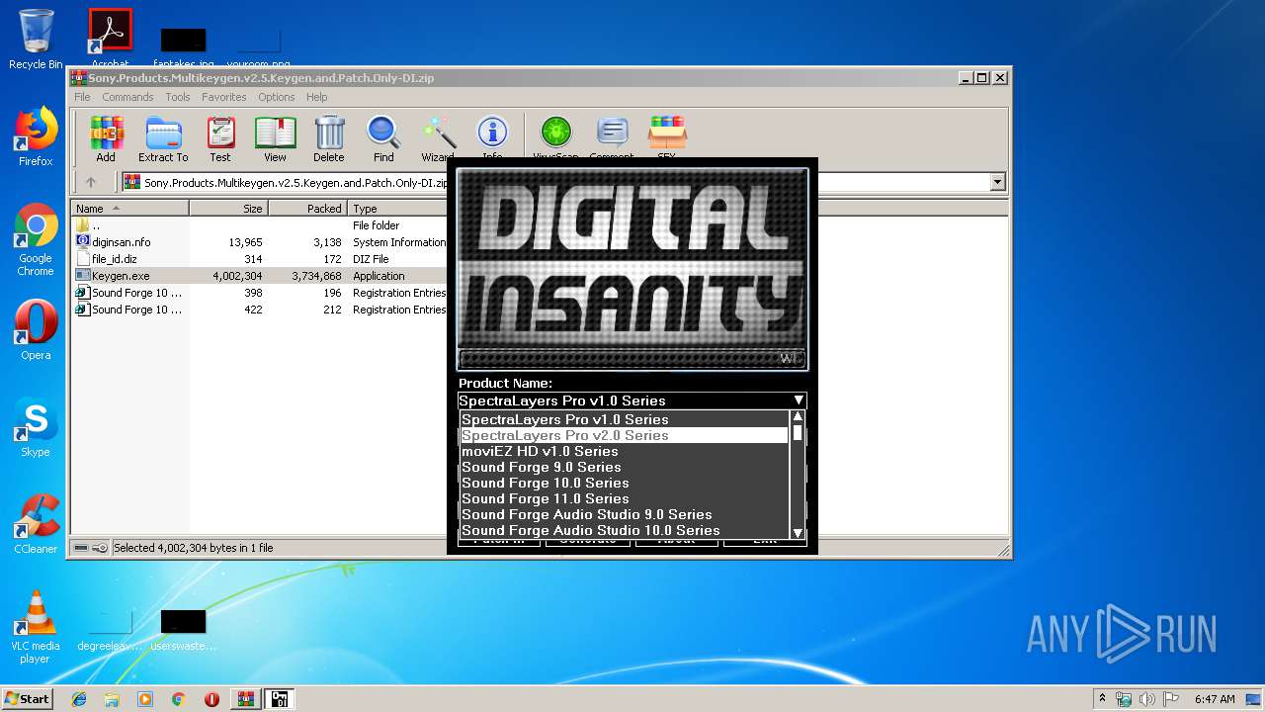Select Sound Forge 10.0 Series
The width and height of the screenshot is (1265, 712).
(x=625, y=483)
